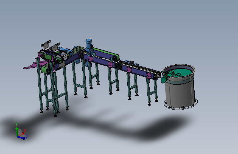
Task: Click the red X axis of the orientation triad
Action: [x=21, y=134]
